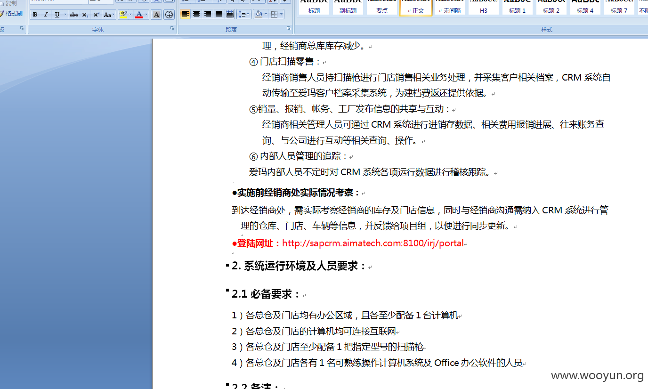Click line ④ 门店扫描零售

click(x=285, y=62)
